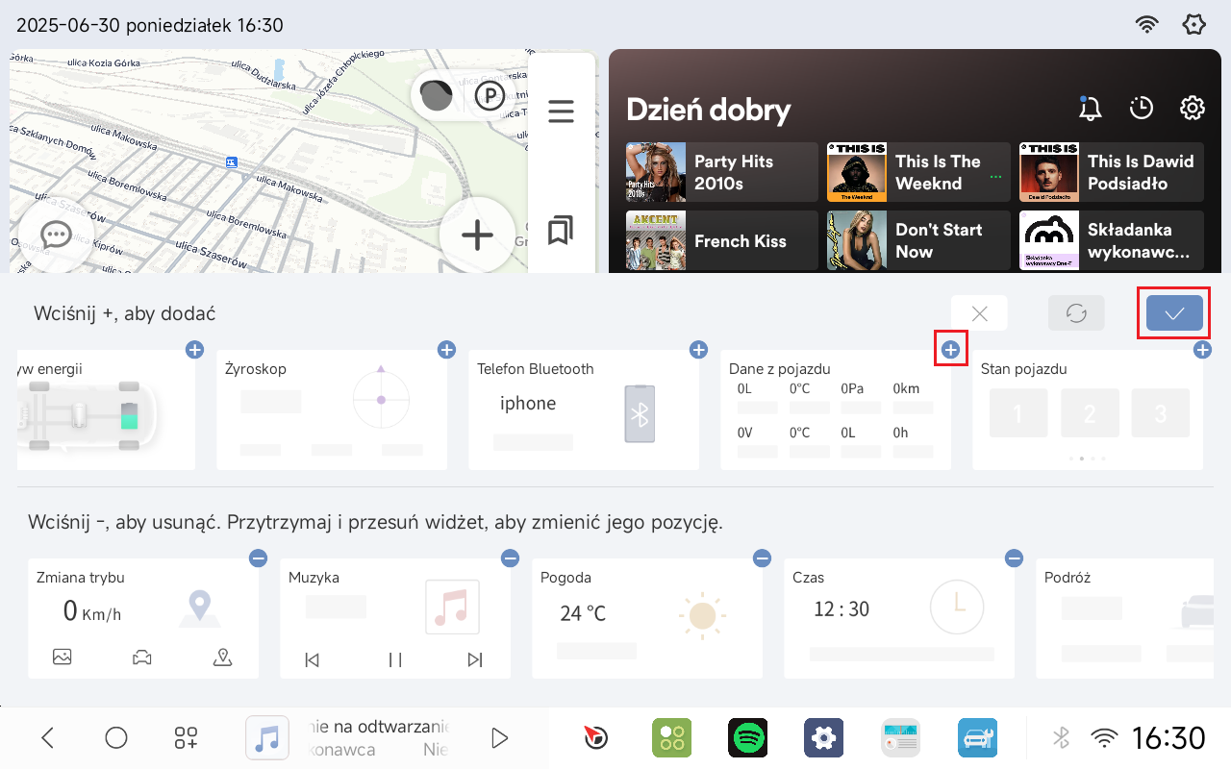Open chat bubble icon on map
This screenshot has width=1231, height=769.
pyautogui.click(x=55, y=235)
